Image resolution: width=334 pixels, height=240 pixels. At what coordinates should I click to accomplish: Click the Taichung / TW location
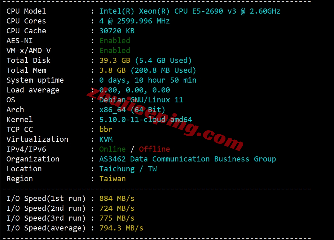[128, 169]
